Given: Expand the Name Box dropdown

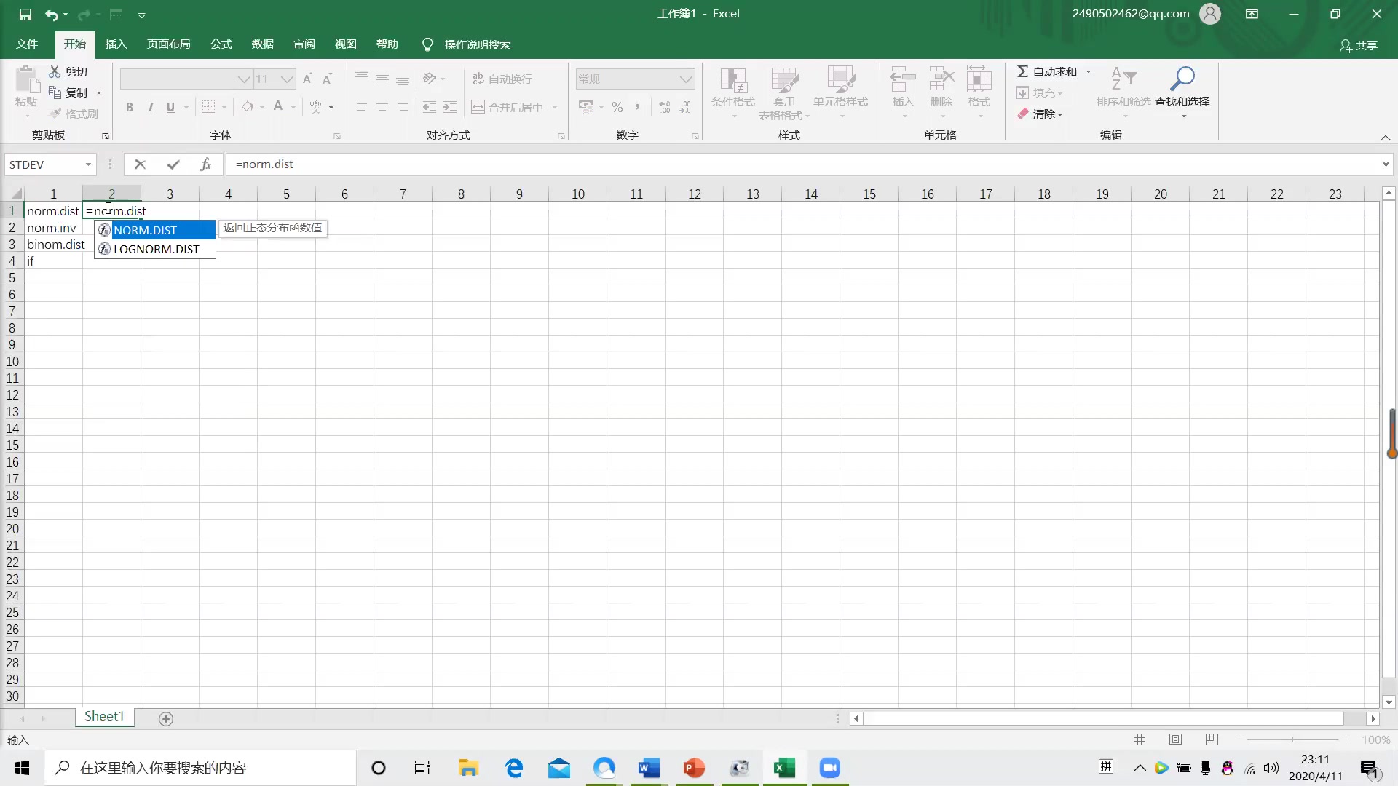Looking at the screenshot, I should tap(88, 164).
